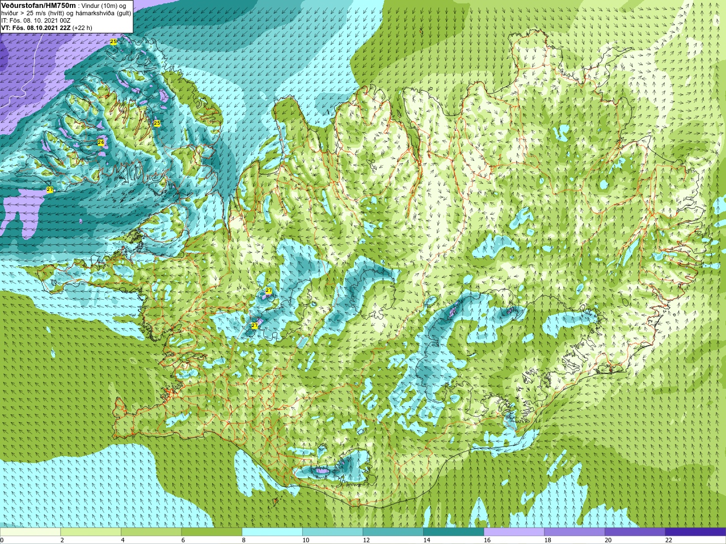Click the Veðurstofan/HM750m title text

click(38, 6)
